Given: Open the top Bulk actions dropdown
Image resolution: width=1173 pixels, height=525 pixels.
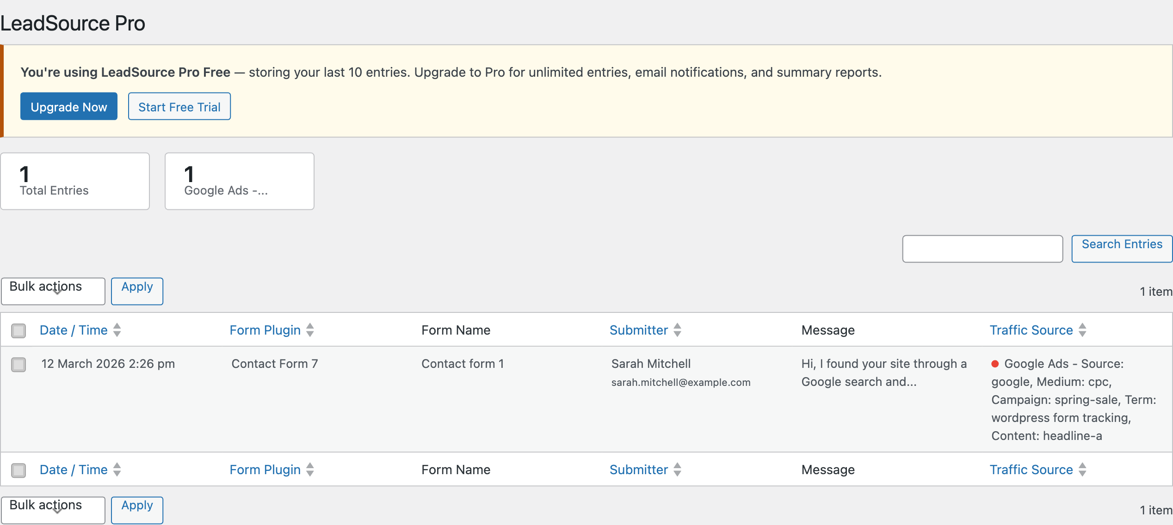Looking at the screenshot, I should 53,291.
